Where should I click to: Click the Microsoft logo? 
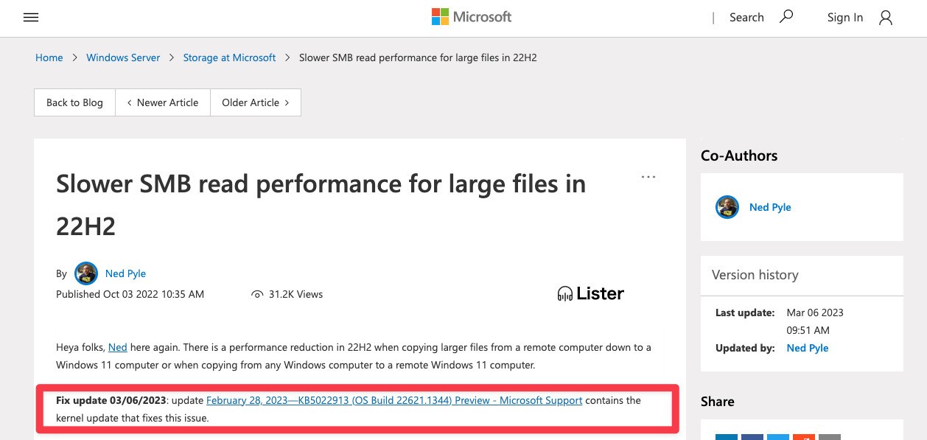pos(471,16)
